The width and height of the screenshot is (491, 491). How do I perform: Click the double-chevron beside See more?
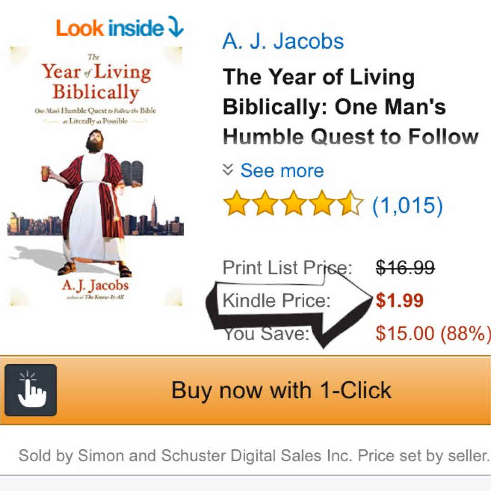point(228,170)
